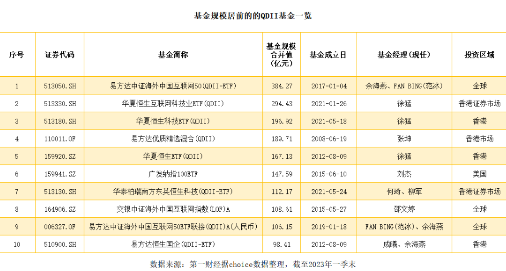Viewport: 506px width, 271px height.
Task: Click the data source footnote 数据来源
Action: coord(253,264)
